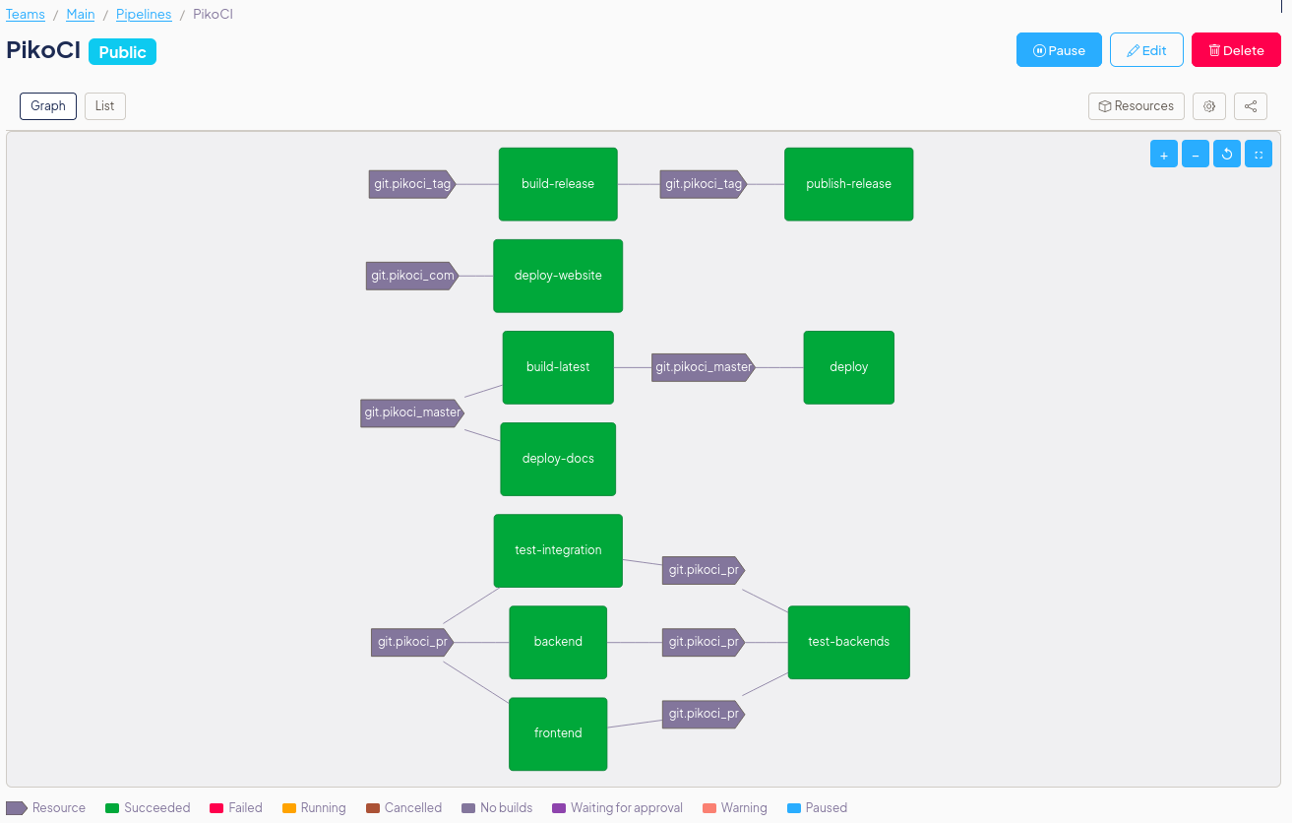Image resolution: width=1292 pixels, height=823 pixels.
Task: Zoom in the pipeline graph
Action: 1163,155
